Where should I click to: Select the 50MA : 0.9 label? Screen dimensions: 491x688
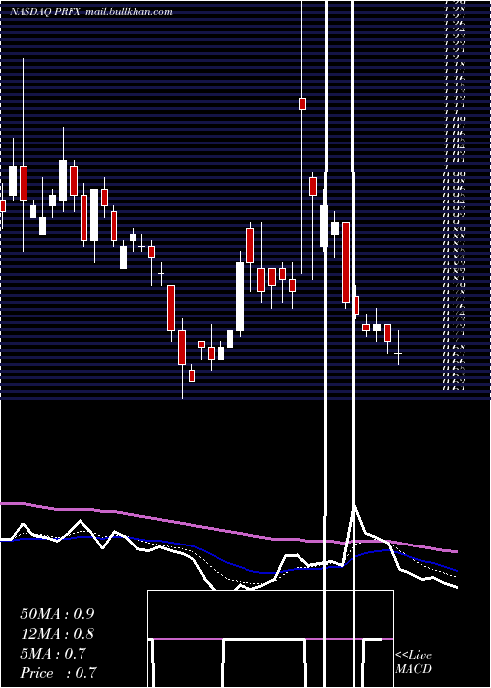click(57, 614)
